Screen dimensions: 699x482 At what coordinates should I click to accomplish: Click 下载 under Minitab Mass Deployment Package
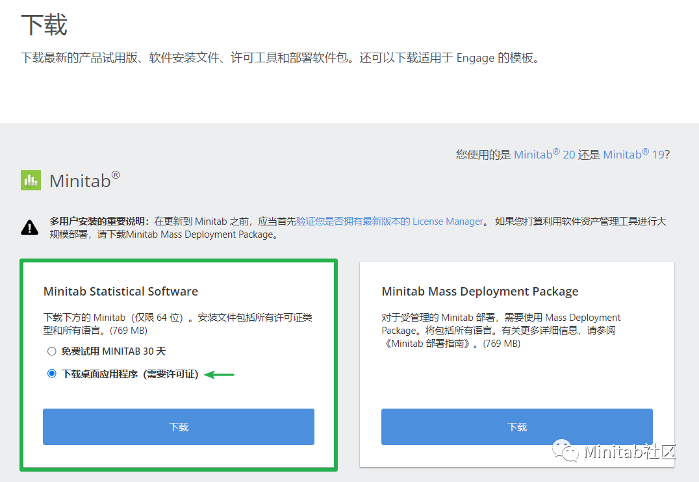coord(516,427)
